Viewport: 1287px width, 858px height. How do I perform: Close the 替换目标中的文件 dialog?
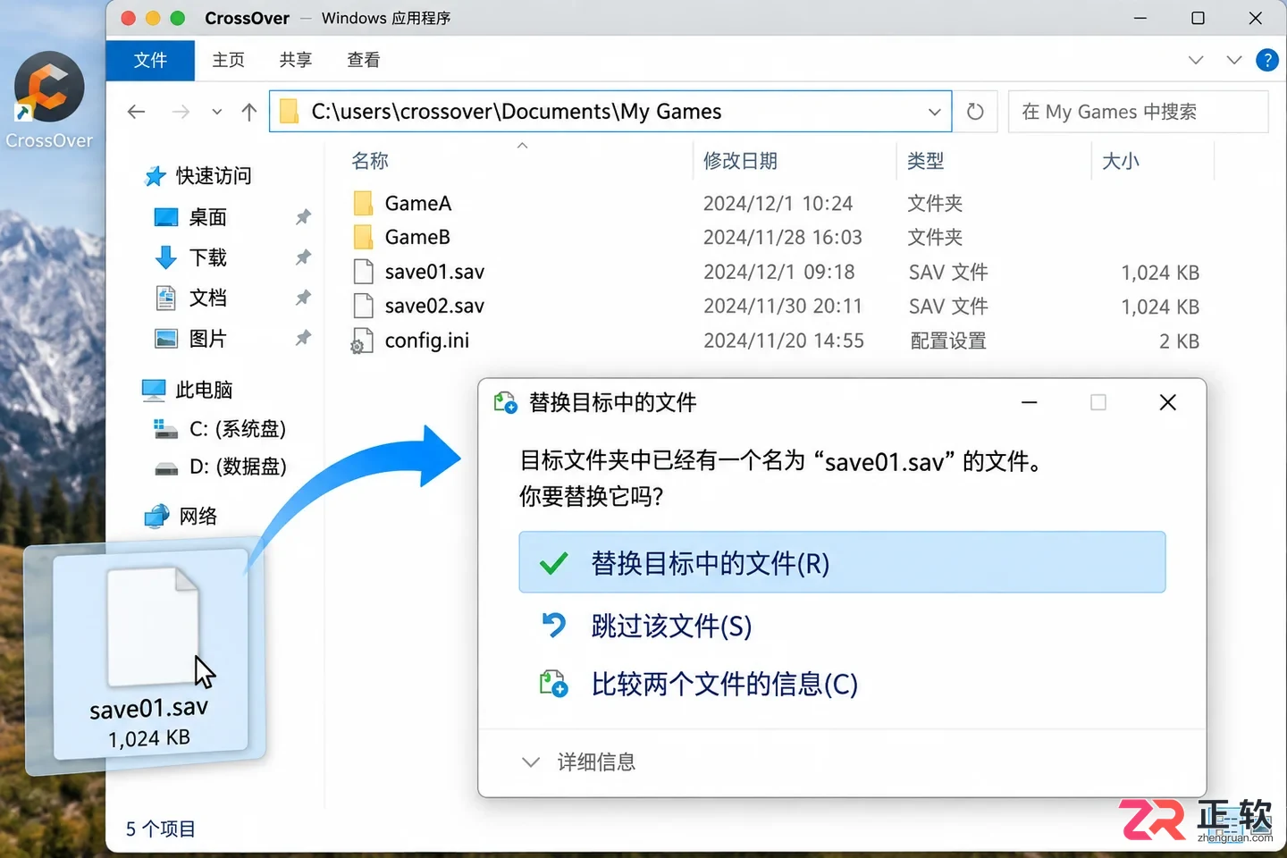click(1167, 403)
